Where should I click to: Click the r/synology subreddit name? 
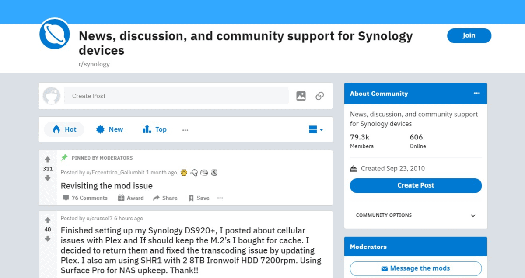94,64
